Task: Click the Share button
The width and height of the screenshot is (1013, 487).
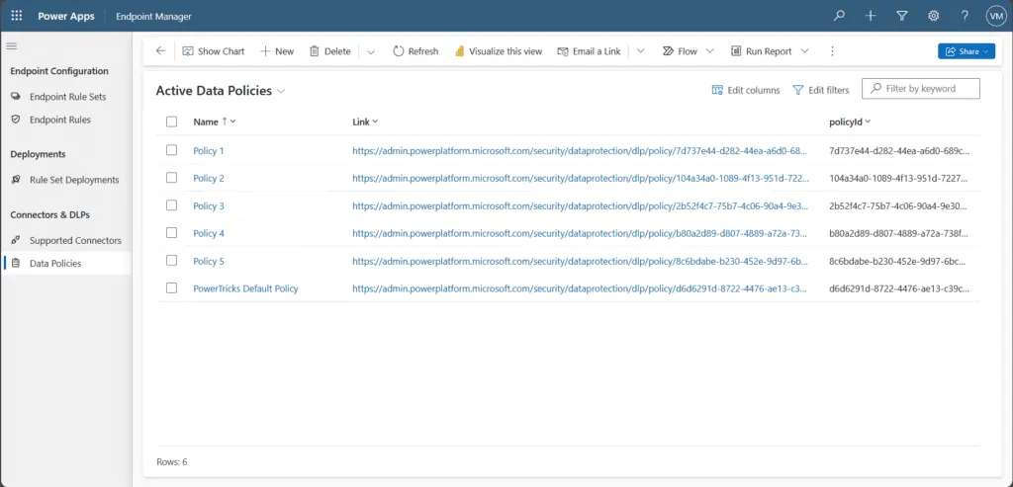Action: [x=967, y=51]
